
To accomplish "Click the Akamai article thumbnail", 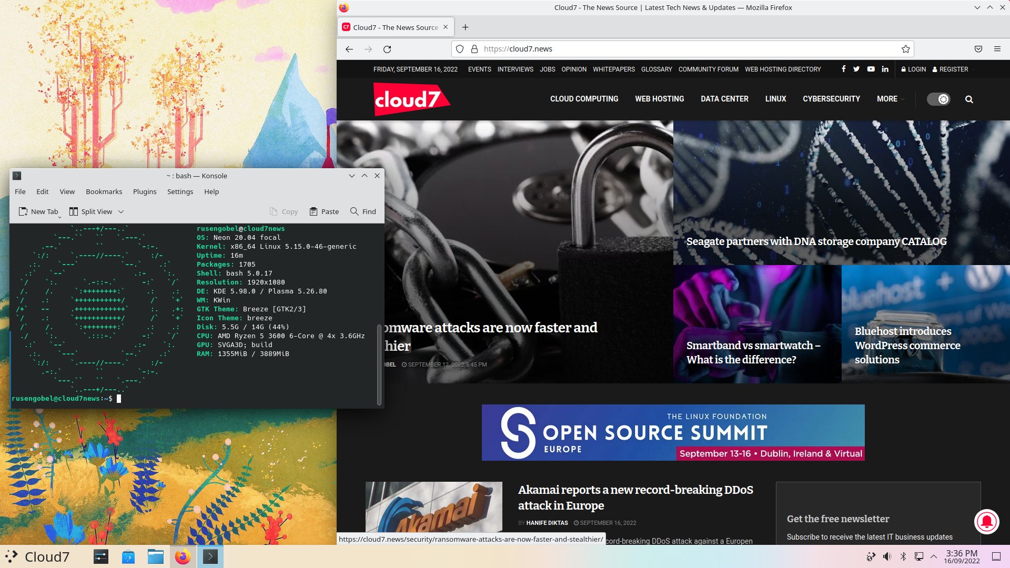I will (434, 508).
